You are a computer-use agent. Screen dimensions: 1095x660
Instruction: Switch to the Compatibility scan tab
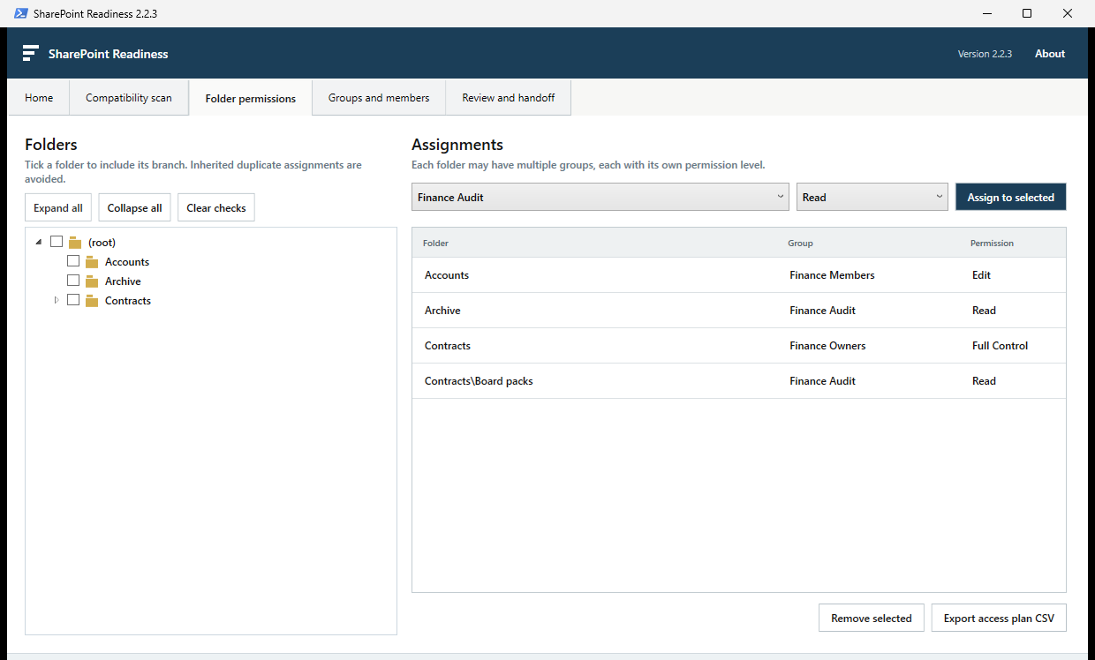129,98
